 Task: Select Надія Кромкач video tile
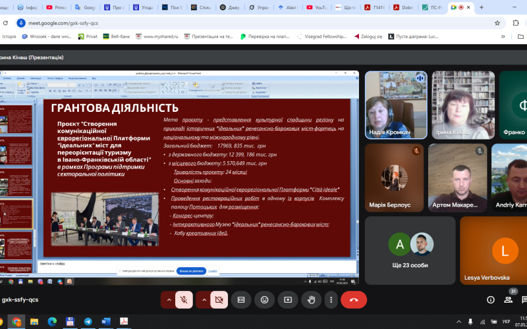click(x=396, y=105)
